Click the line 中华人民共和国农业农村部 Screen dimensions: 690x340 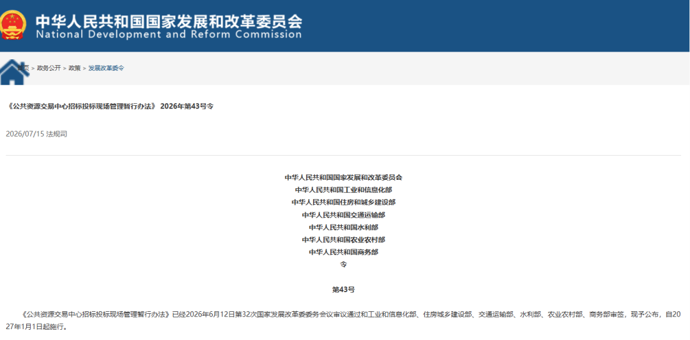point(343,240)
